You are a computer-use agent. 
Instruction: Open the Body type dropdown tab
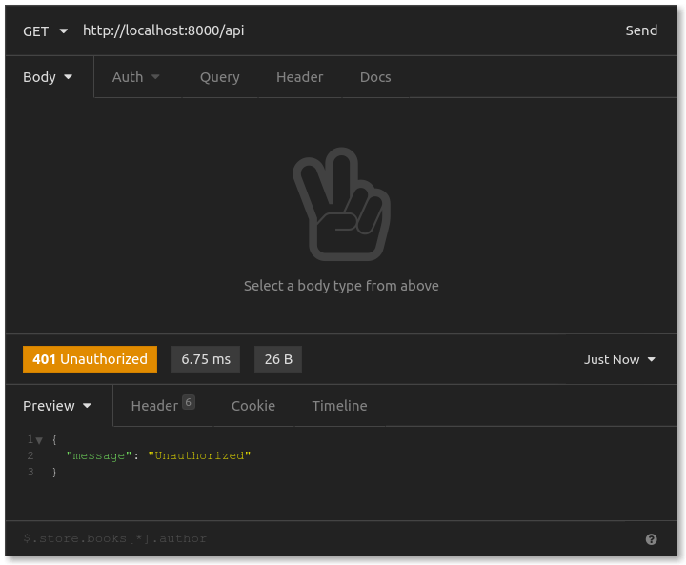click(48, 77)
